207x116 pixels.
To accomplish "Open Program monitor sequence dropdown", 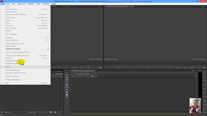I will (x=130, y=6).
